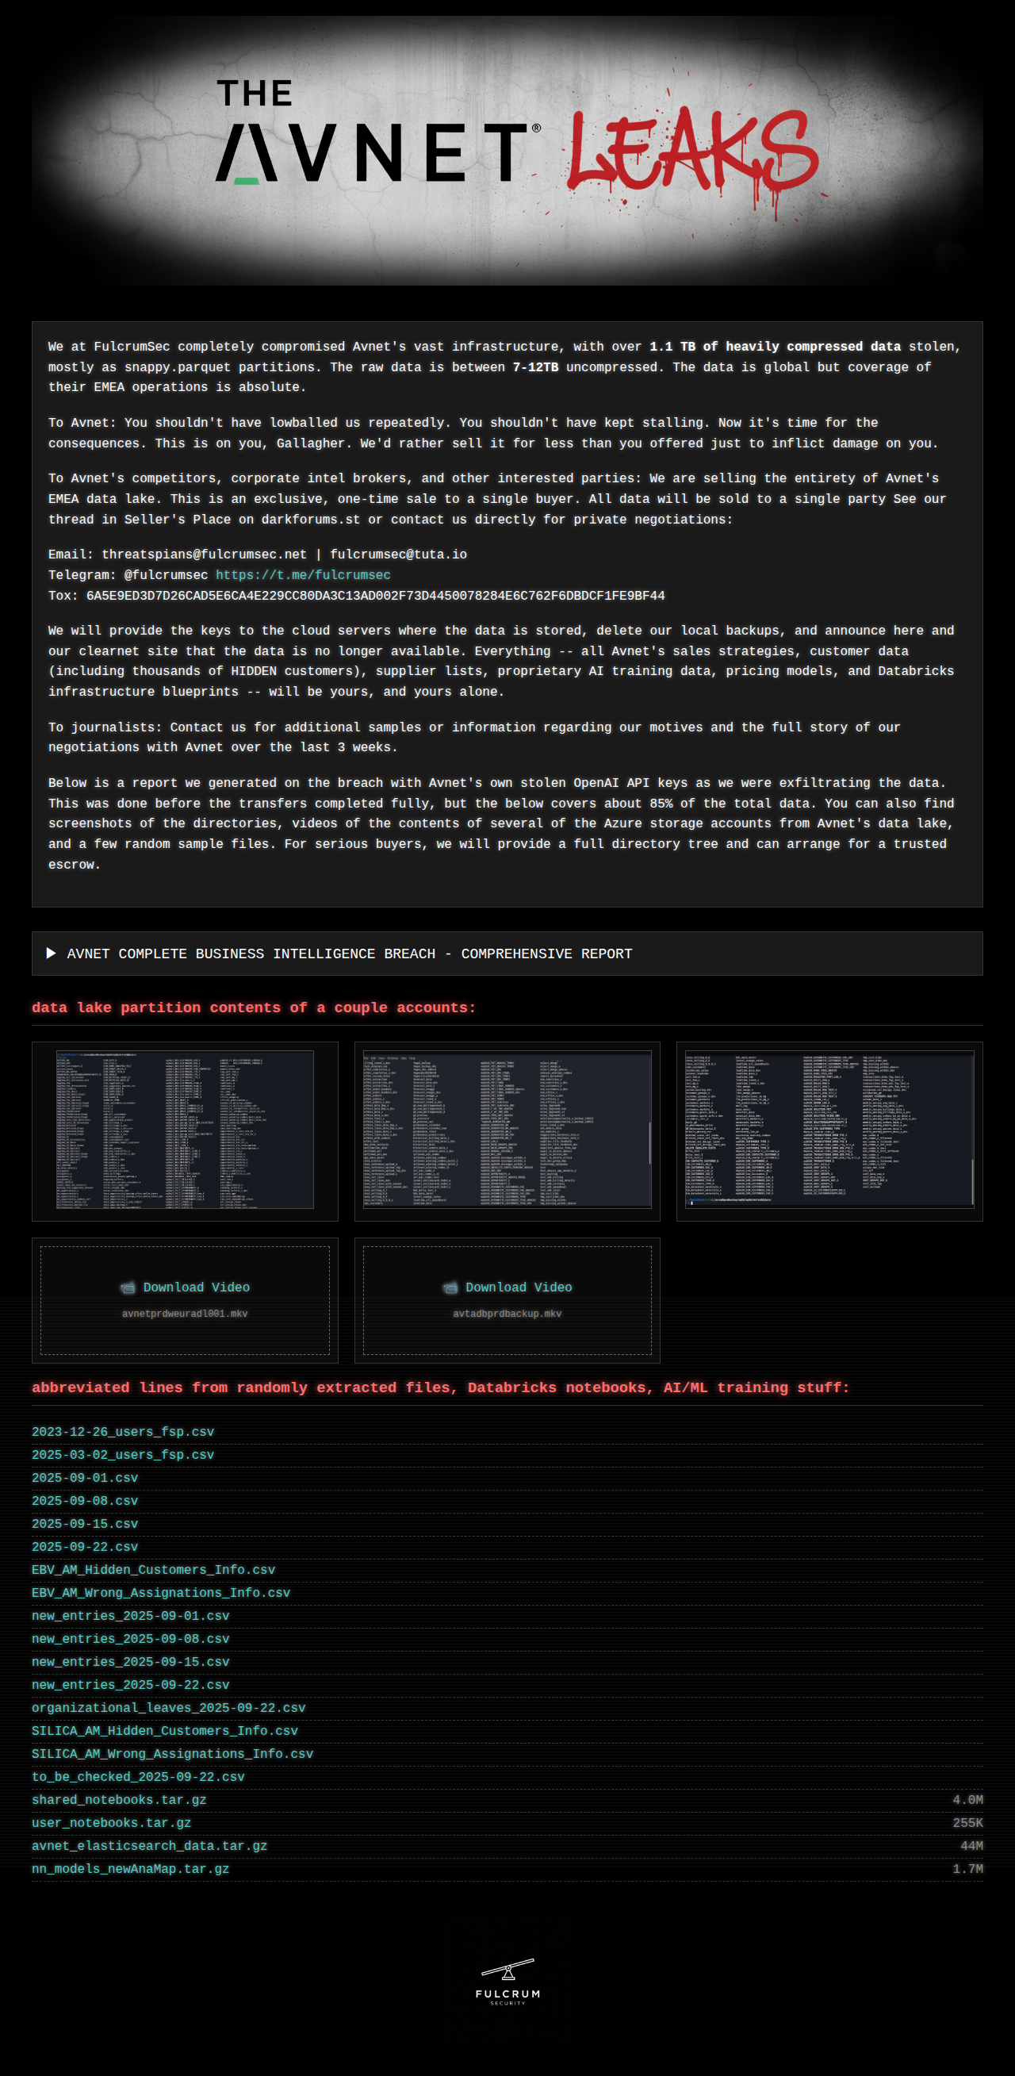Open EBV_AM_Hidden_Customers_Info.csv link
The image size is (1015, 2076).
tap(153, 1569)
